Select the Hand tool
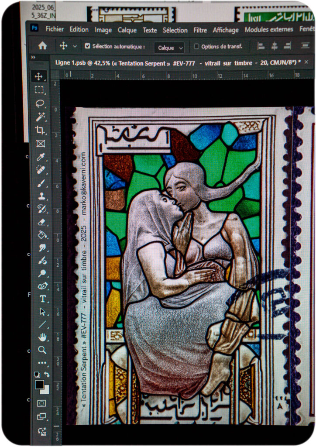Screen dimensions: 316x447 tap(42, 337)
